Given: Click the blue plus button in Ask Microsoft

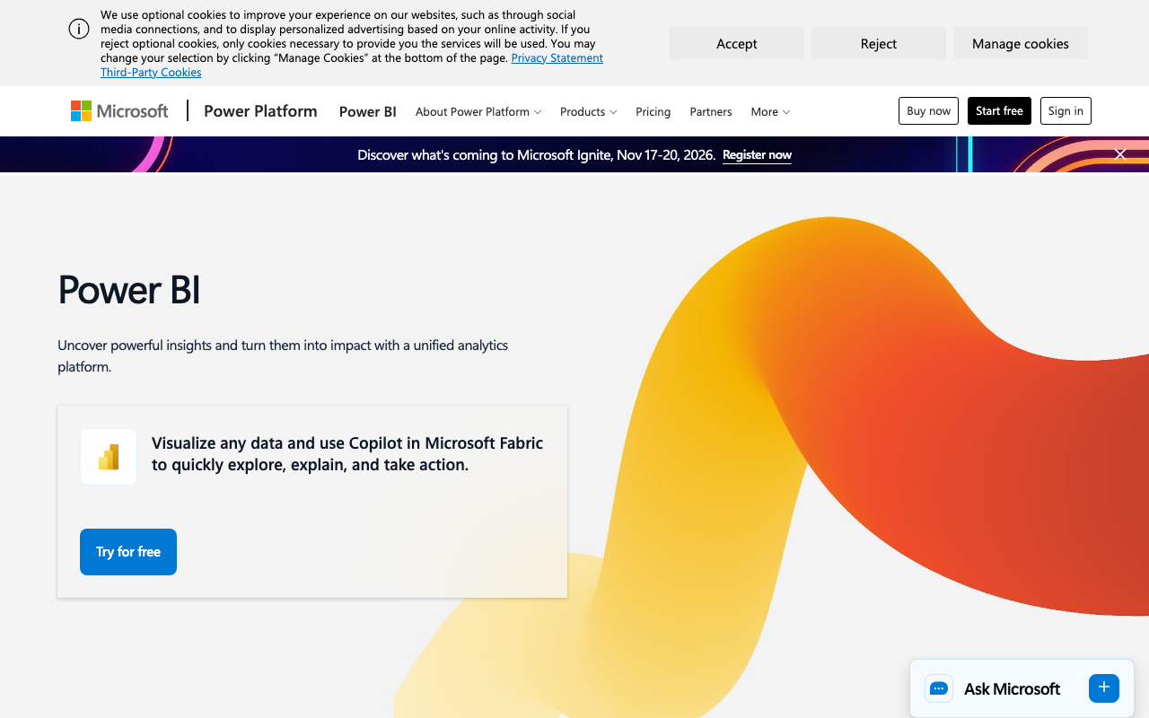Looking at the screenshot, I should (x=1104, y=687).
